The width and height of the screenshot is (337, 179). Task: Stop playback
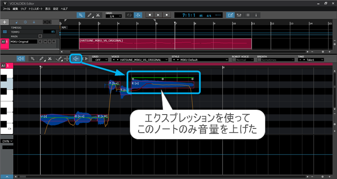pos(150,15)
